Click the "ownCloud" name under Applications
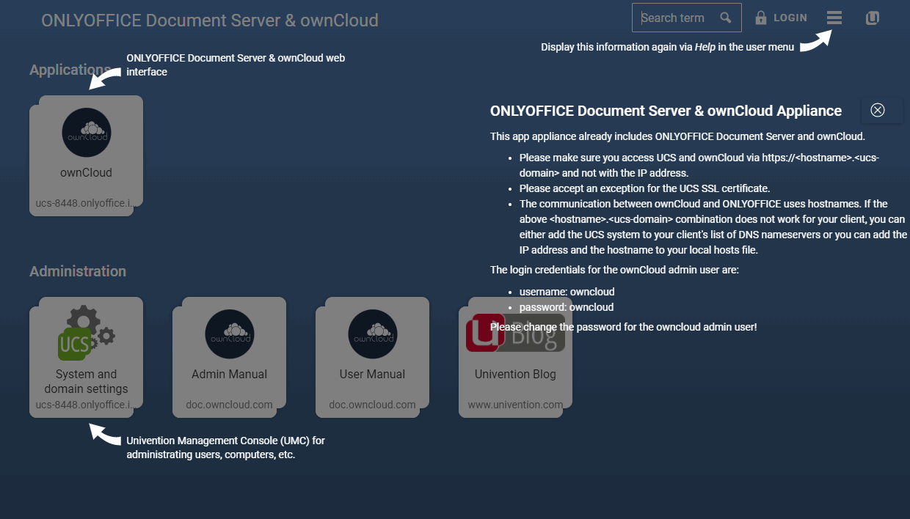Image resolution: width=910 pixels, height=519 pixels. point(86,173)
